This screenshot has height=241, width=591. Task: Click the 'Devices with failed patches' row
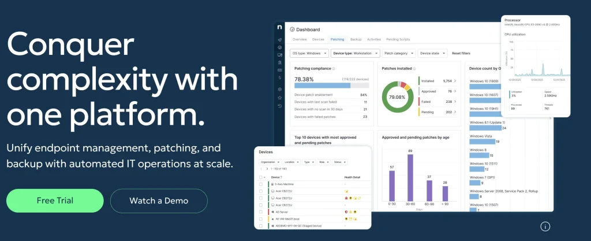tap(331, 117)
